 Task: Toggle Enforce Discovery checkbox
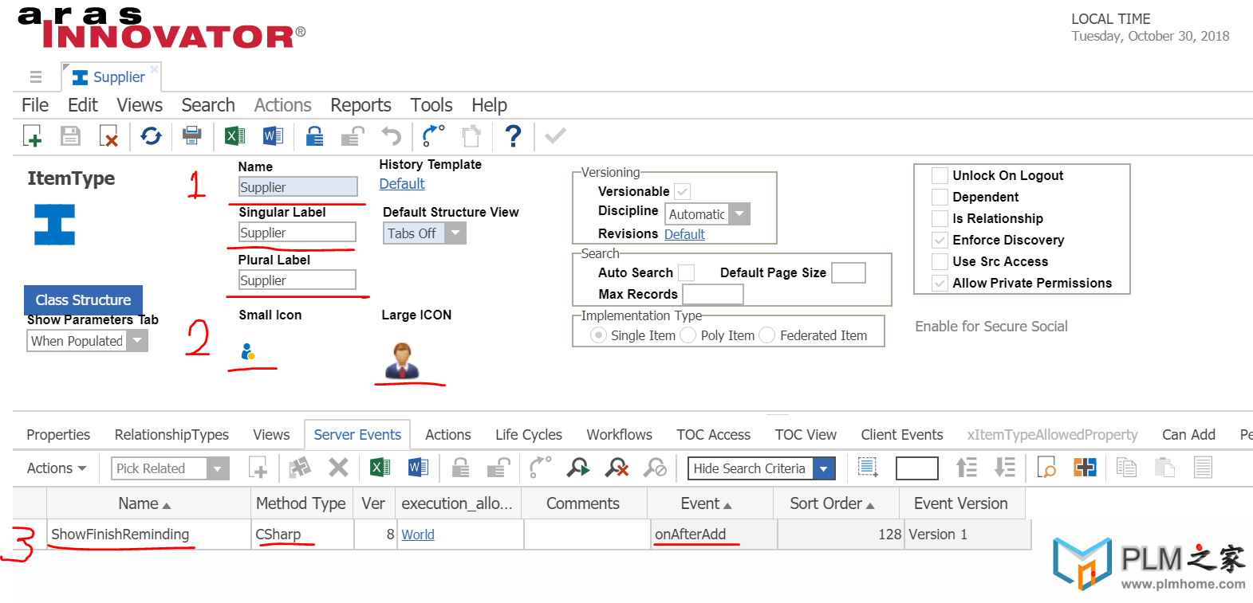point(940,240)
